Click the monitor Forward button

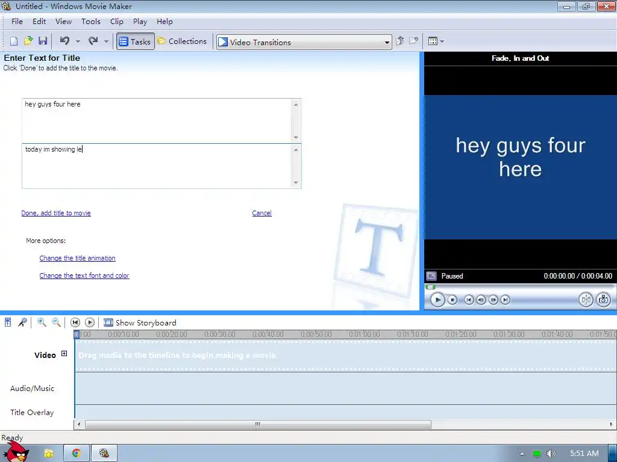click(x=506, y=300)
